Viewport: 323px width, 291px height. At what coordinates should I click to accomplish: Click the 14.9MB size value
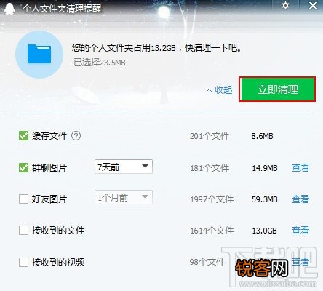pyautogui.click(x=265, y=168)
